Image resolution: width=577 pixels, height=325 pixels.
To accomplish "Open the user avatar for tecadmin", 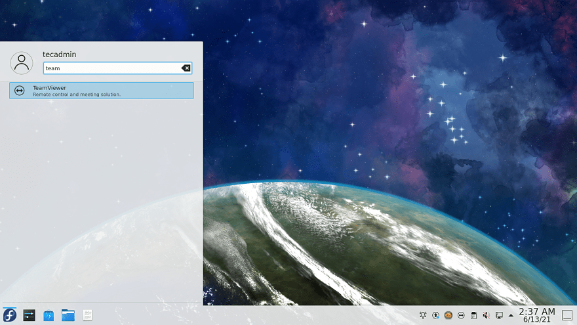I will pyautogui.click(x=22, y=63).
